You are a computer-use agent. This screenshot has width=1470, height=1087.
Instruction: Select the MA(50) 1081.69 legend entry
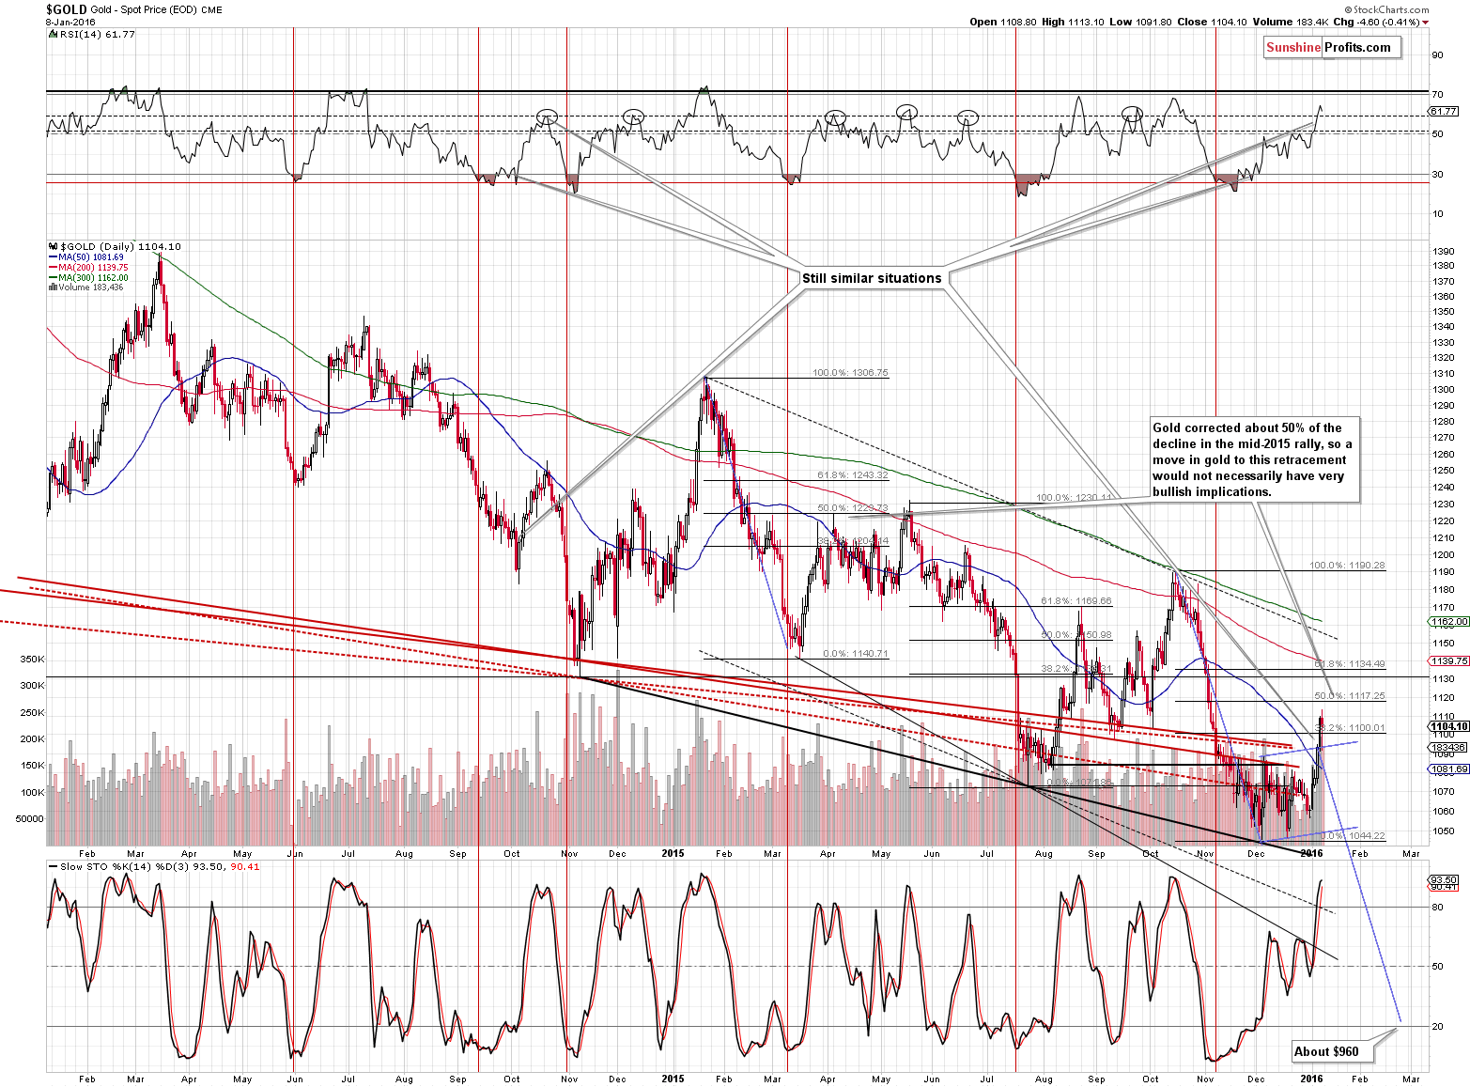[x=85, y=257]
